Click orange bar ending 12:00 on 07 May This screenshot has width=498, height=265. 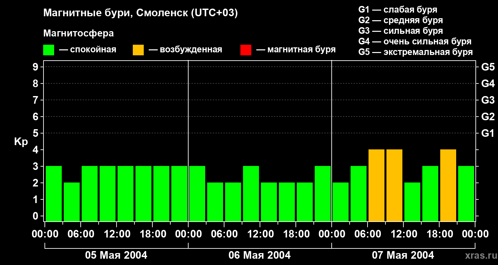394,185
